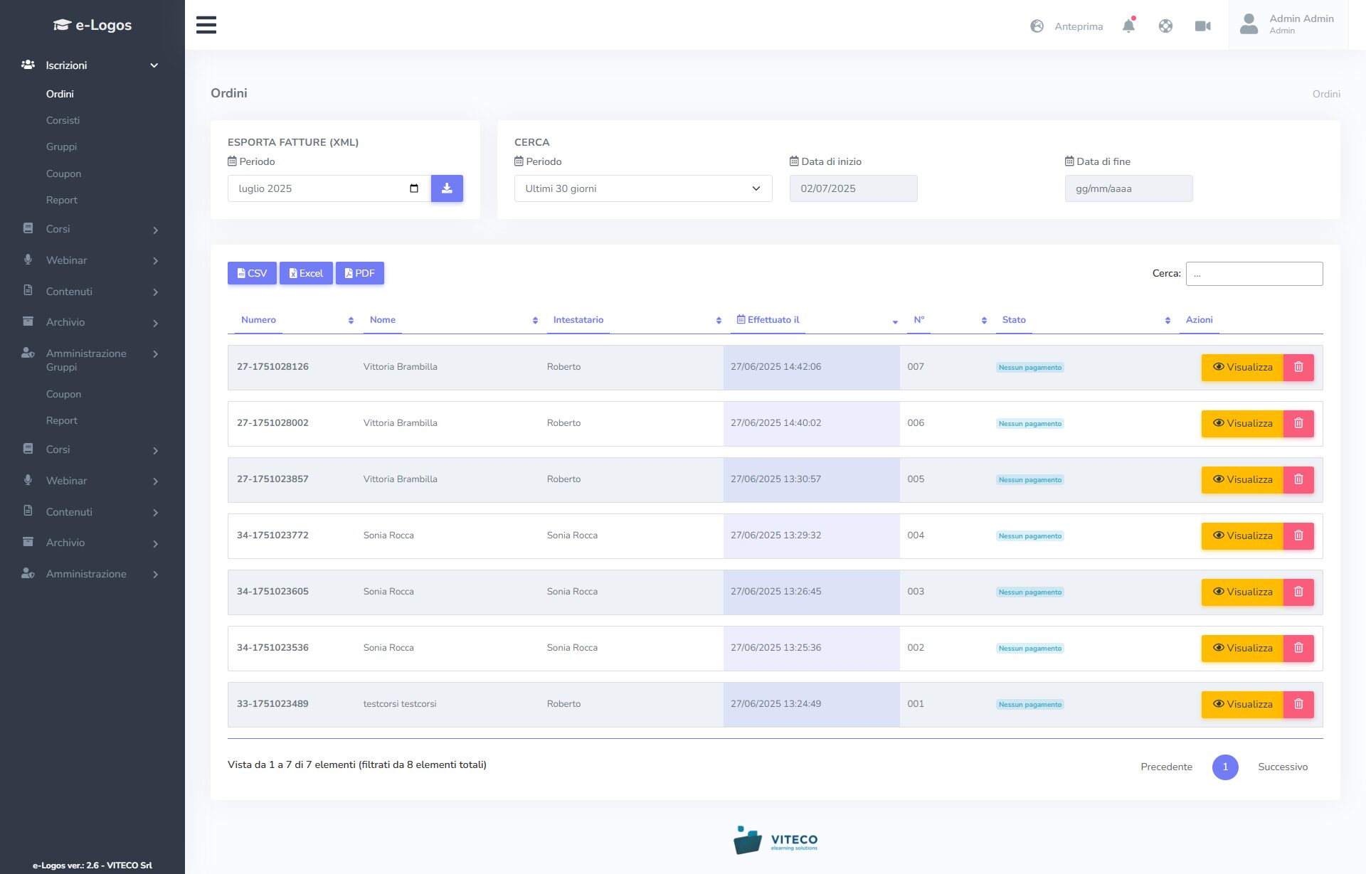Export the table as Excel
The image size is (1366, 874).
[x=306, y=273]
